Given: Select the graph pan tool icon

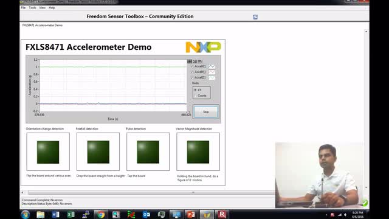Looking at the screenshot, I should [200, 61].
